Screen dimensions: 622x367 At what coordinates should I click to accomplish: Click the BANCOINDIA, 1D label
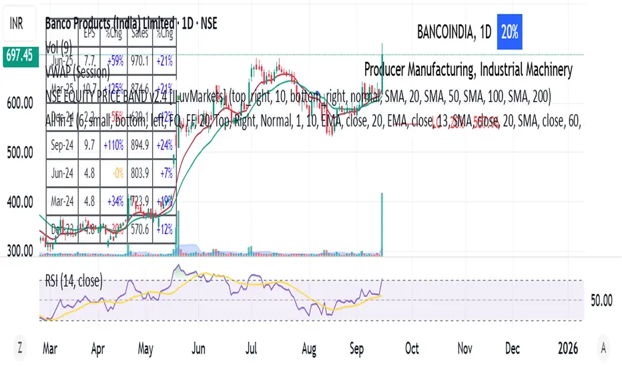point(454,32)
